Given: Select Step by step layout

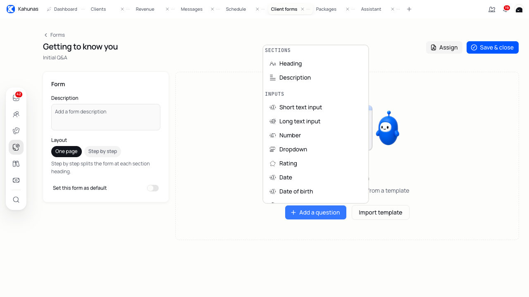Looking at the screenshot, I should [102, 151].
